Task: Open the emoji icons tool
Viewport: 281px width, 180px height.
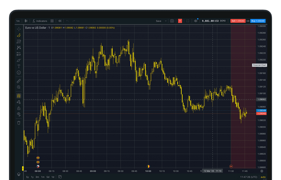Action: coord(19,73)
